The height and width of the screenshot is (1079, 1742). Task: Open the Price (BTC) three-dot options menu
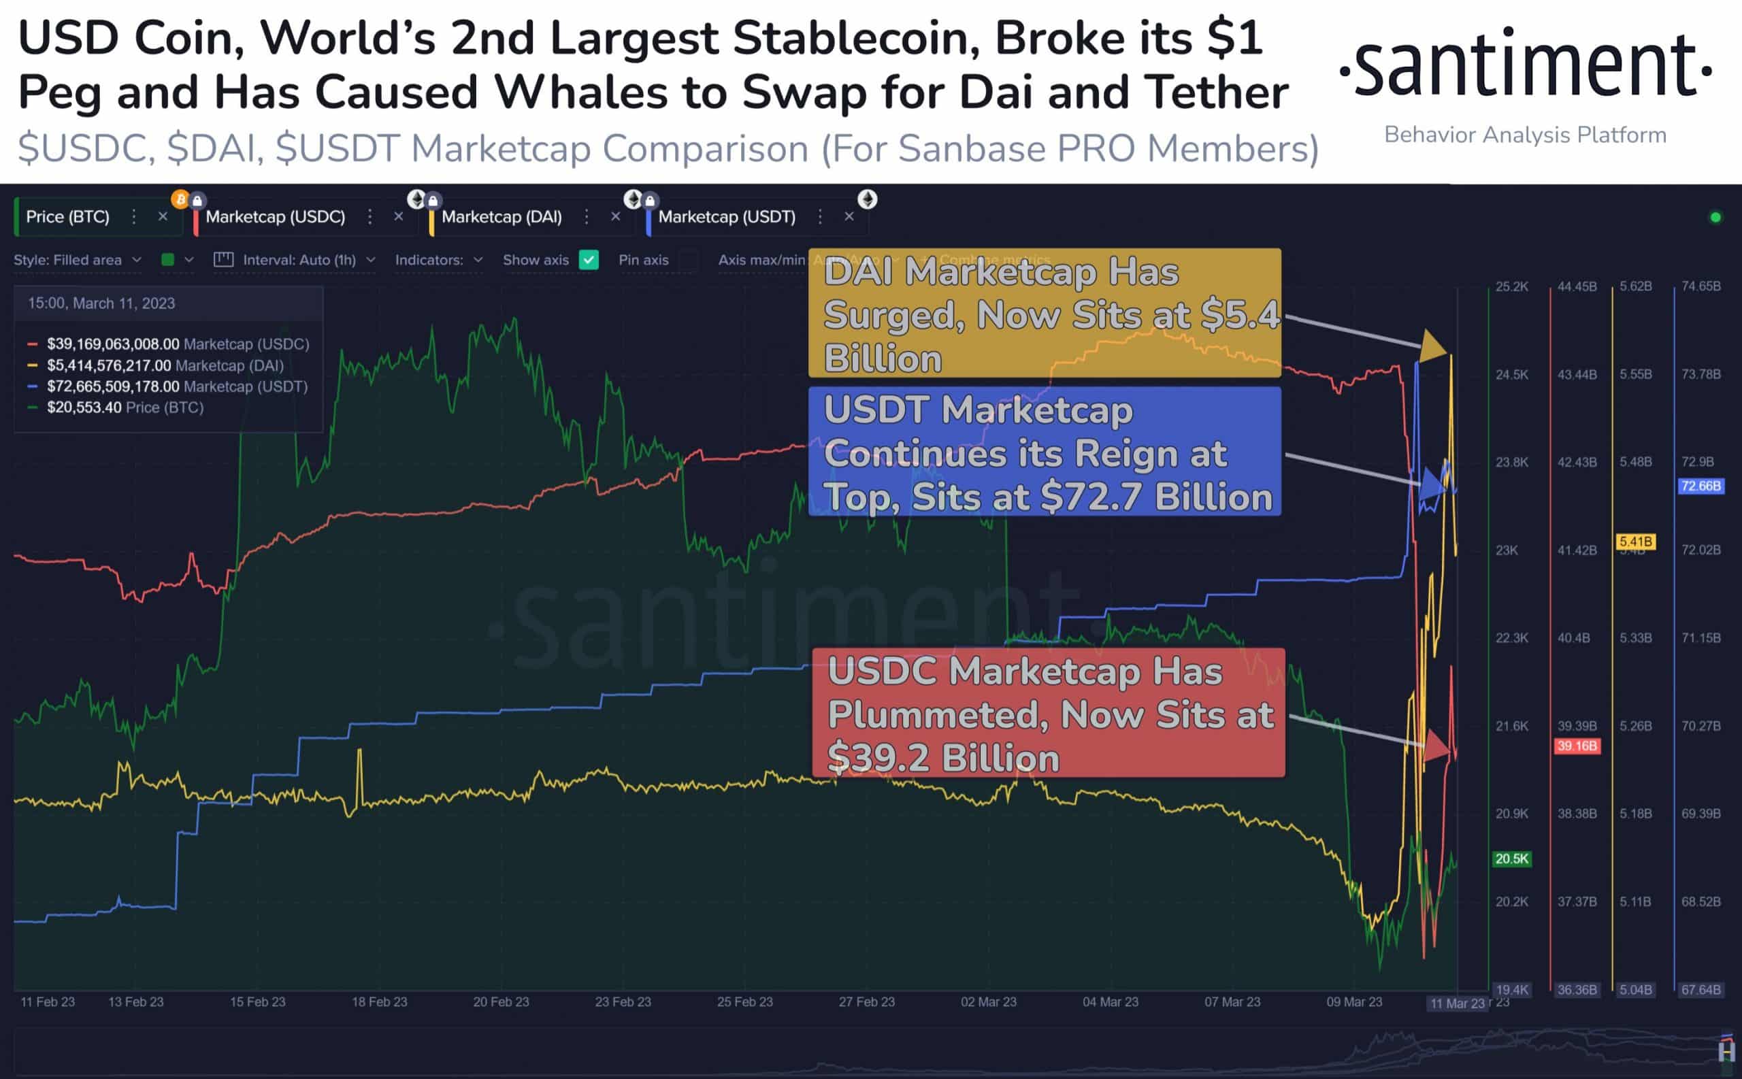click(133, 217)
